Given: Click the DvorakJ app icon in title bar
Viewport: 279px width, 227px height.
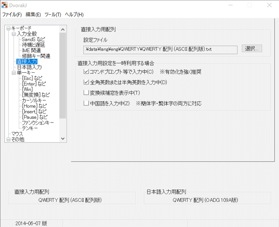Looking at the screenshot, I should (x=5, y=5).
